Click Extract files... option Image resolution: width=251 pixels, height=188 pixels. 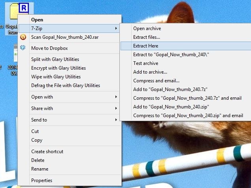pos(147,37)
